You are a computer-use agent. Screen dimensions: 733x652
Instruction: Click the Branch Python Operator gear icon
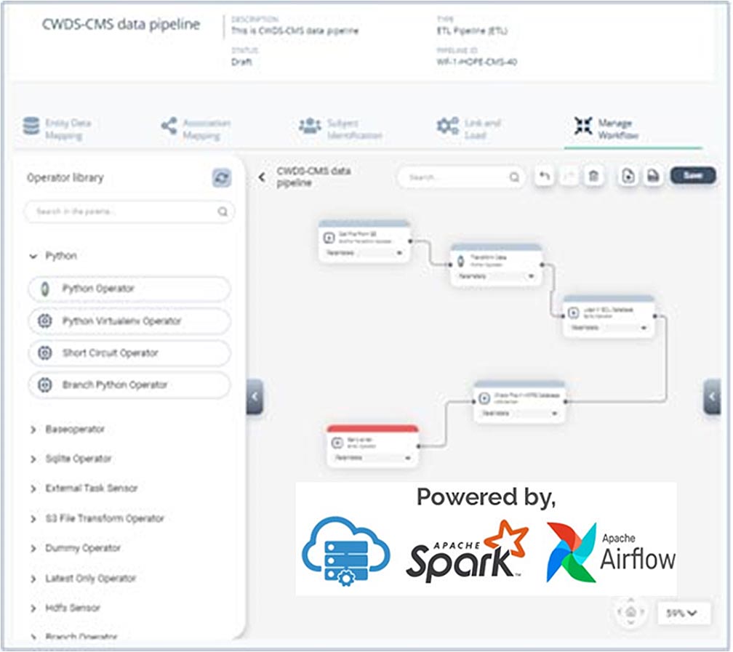(x=45, y=385)
